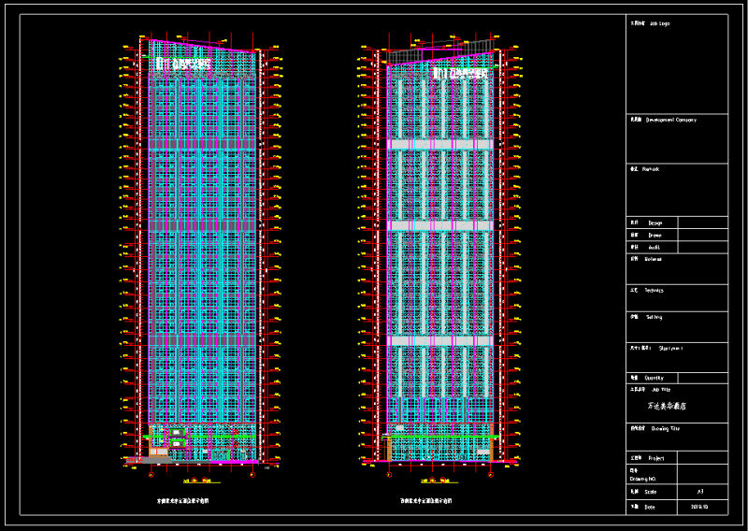Click the rooftop sign on left elevation
The height and width of the screenshot is (531, 748).
[183, 64]
